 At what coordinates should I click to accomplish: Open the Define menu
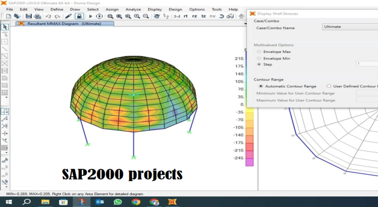pos(56,9)
